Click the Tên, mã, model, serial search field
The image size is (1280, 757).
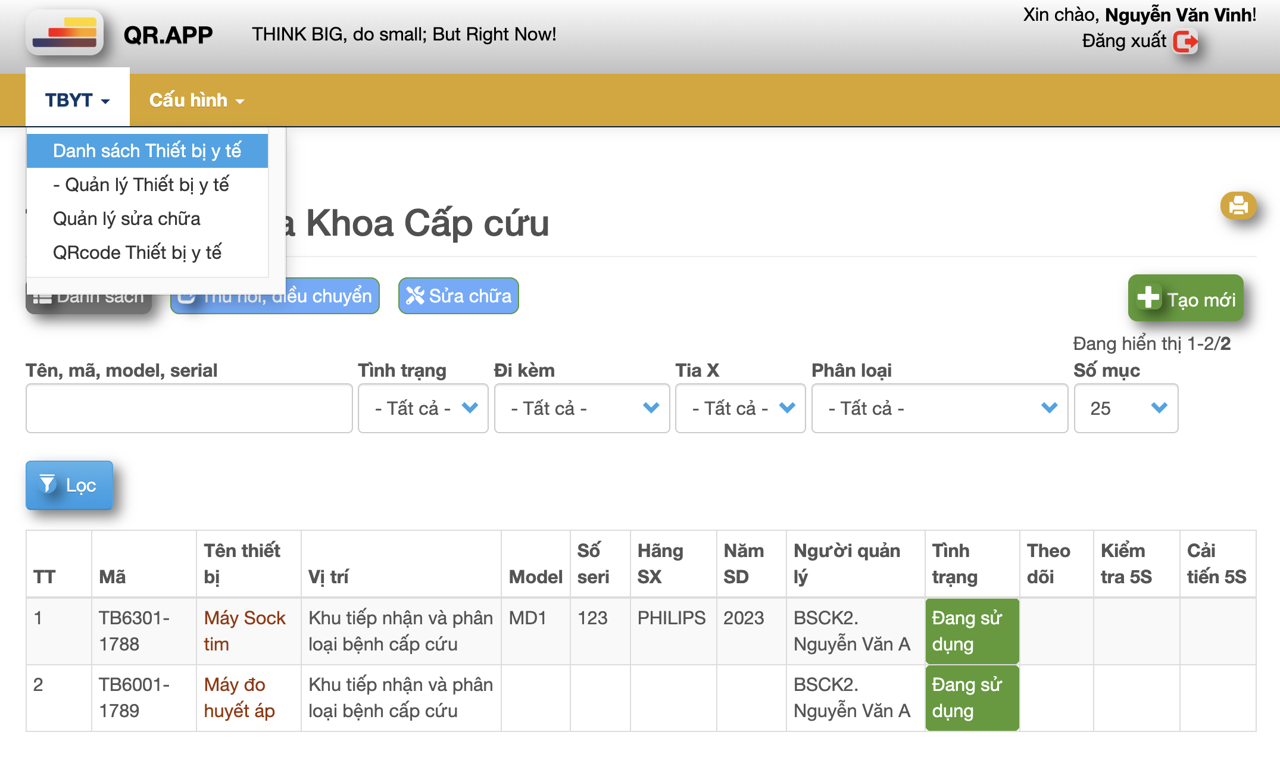(x=189, y=408)
